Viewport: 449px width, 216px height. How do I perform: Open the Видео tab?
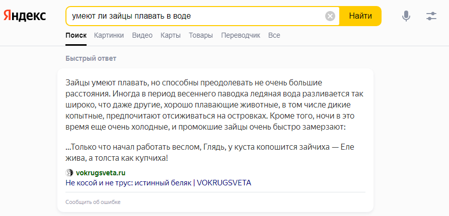click(x=142, y=36)
